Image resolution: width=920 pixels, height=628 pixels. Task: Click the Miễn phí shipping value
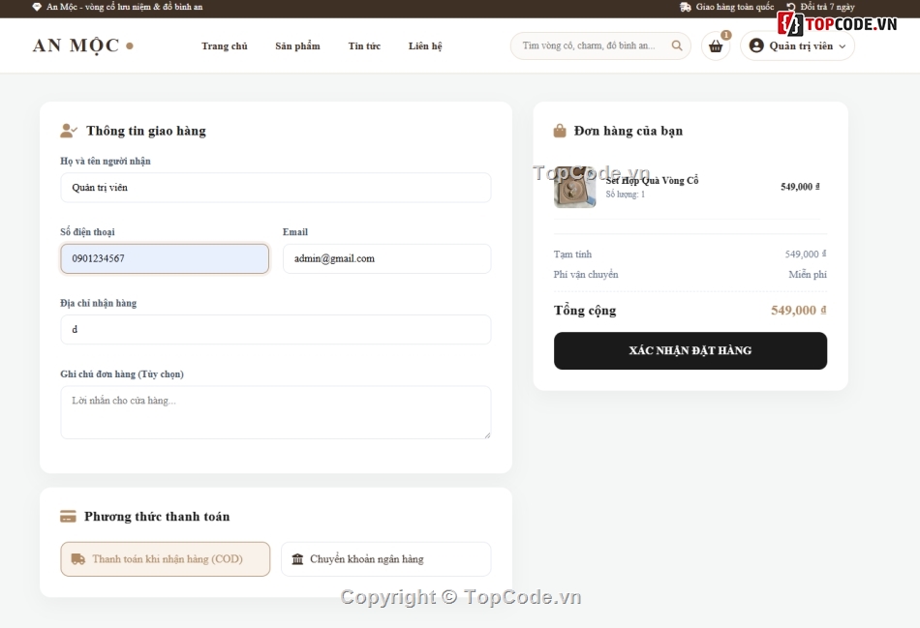coord(808,275)
